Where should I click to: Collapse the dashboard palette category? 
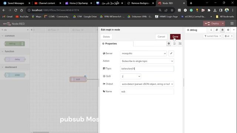pyautogui.click(x=15, y=67)
